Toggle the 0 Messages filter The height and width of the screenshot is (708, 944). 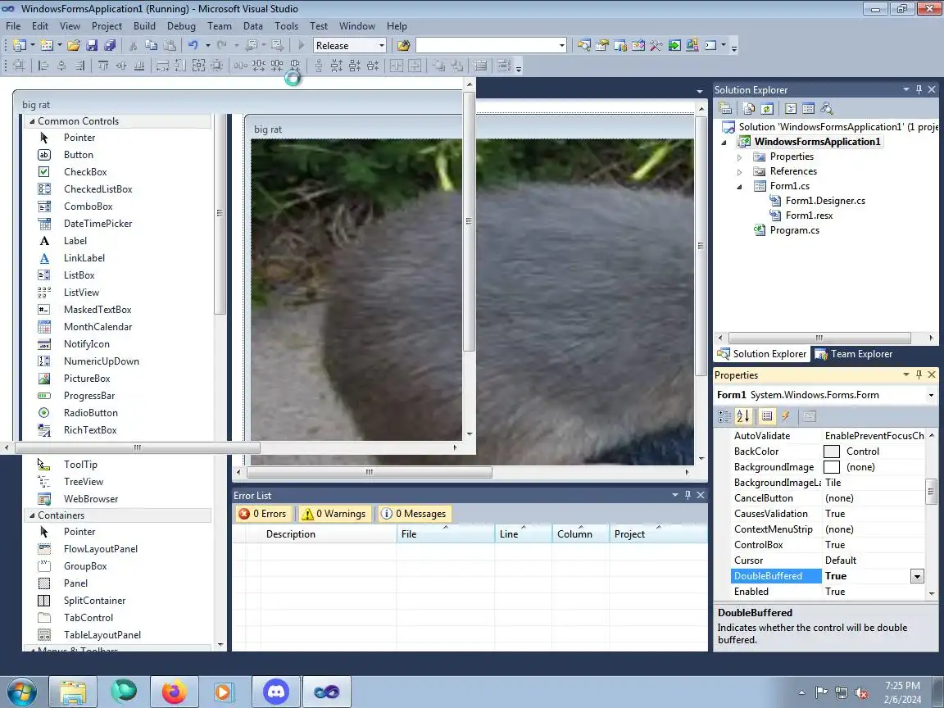point(414,514)
